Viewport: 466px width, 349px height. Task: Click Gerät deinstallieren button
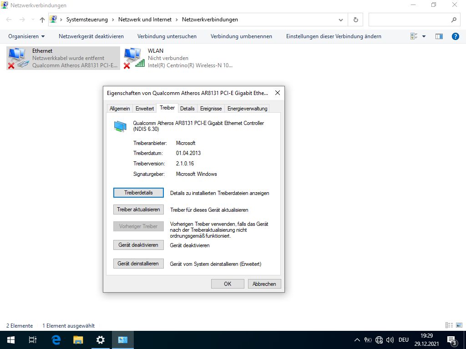pyautogui.click(x=138, y=264)
